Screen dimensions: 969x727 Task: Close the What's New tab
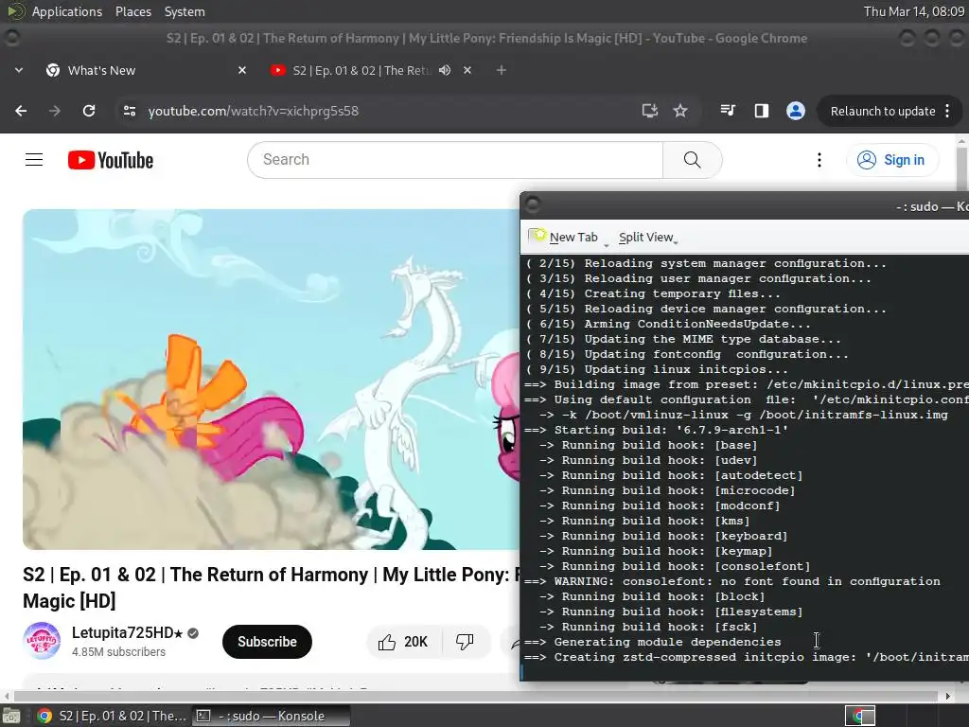[x=242, y=70]
